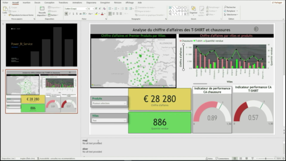Open Styles rapides gallery
The image size is (286, 161).
pyautogui.click(x=202, y=11)
